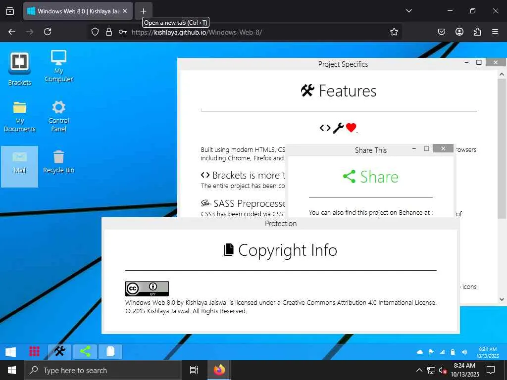Image resolution: width=507 pixels, height=380 pixels.
Task: Click the crossed tools icon beside Features
Action: click(x=307, y=91)
